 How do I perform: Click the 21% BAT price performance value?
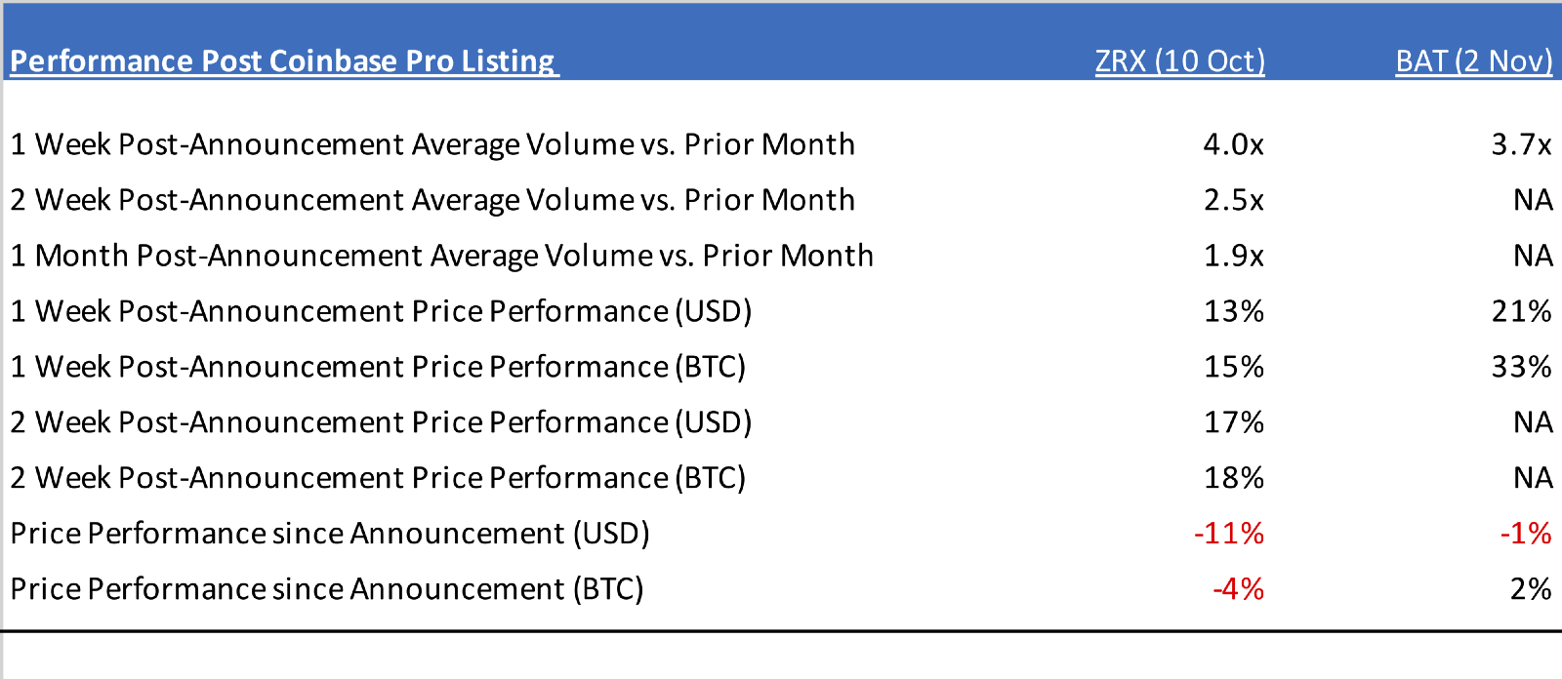click(1521, 311)
